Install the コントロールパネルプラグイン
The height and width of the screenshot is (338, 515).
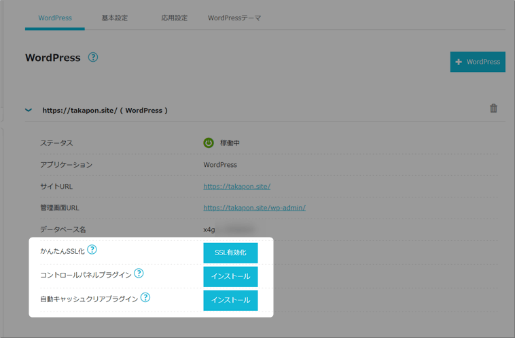[x=230, y=276]
